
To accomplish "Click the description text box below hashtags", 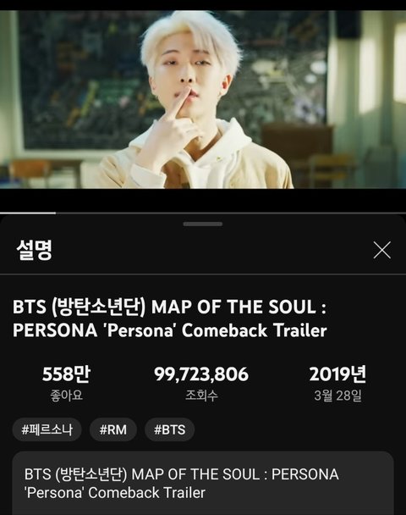I will (x=203, y=483).
